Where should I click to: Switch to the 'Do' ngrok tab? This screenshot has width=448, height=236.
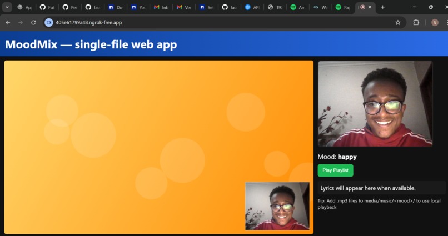click(116, 7)
